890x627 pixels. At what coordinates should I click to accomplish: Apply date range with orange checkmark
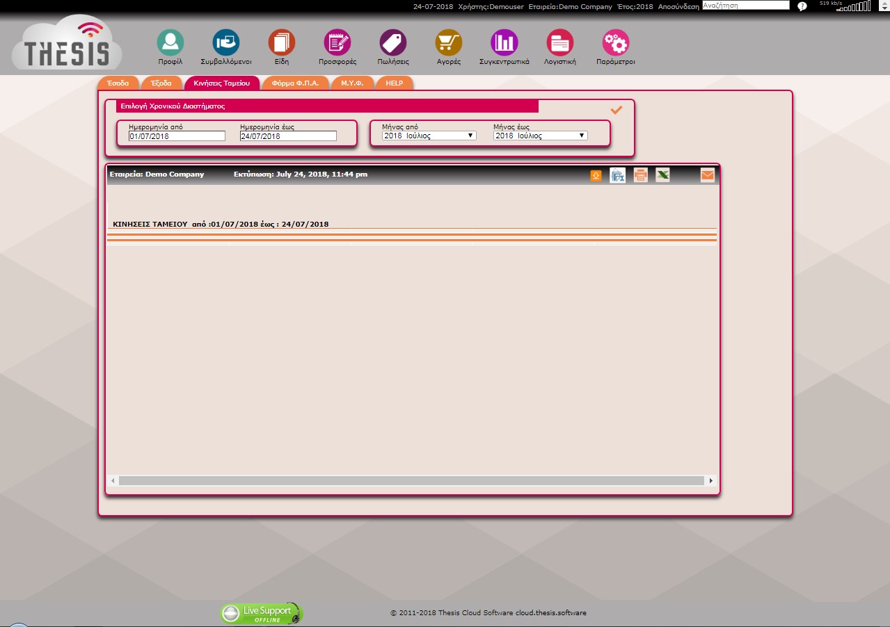616,110
